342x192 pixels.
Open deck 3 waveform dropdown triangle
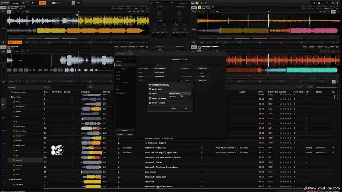point(78,51)
